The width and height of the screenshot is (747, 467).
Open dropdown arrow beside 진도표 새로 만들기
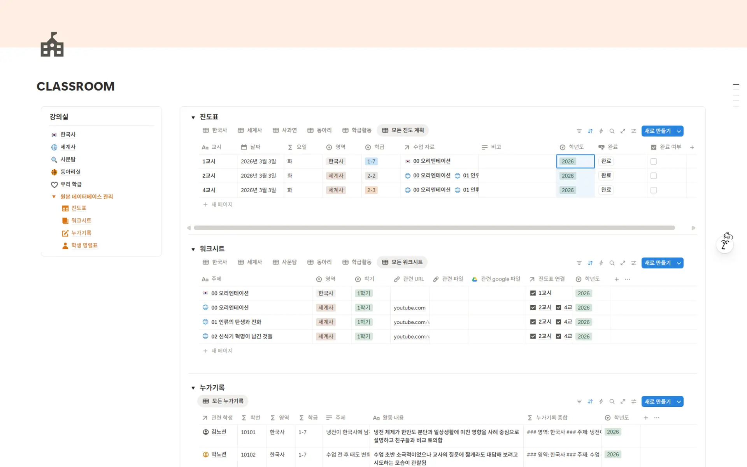(x=679, y=131)
